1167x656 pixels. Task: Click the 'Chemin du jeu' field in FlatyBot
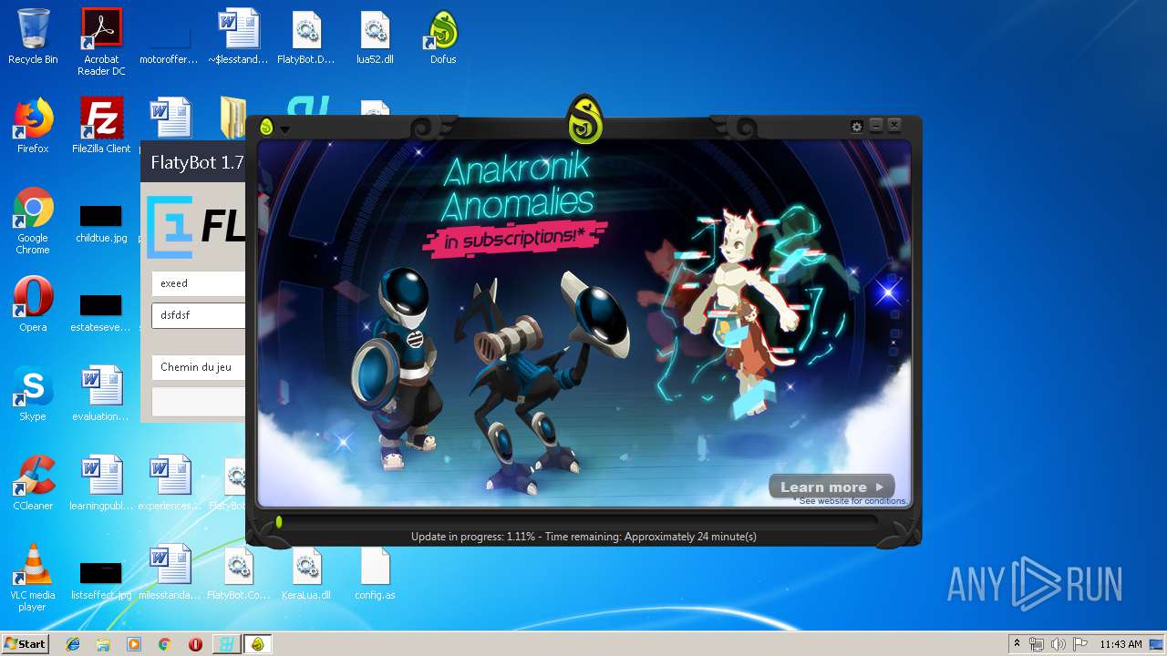pyautogui.click(x=198, y=367)
